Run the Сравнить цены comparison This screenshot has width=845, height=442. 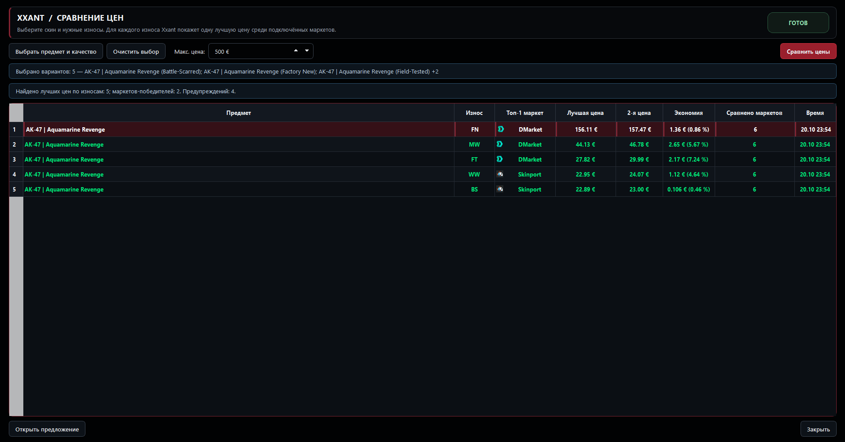[808, 52]
